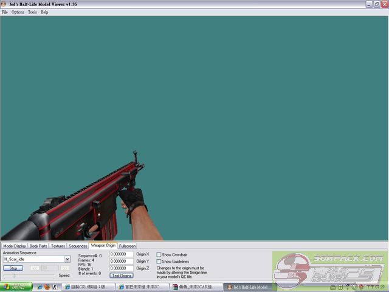Screen dimensions: 389x292
Task: Enable the Show Crosshair checkbox
Action: pos(159,254)
